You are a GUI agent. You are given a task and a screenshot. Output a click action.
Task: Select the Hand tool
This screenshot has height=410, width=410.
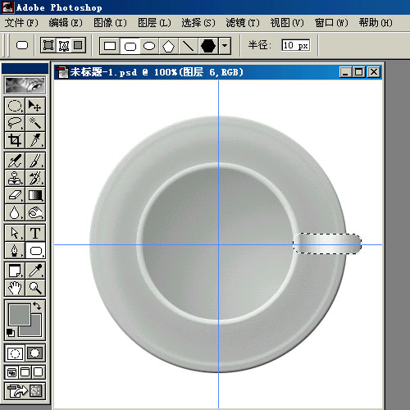coord(15,288)
